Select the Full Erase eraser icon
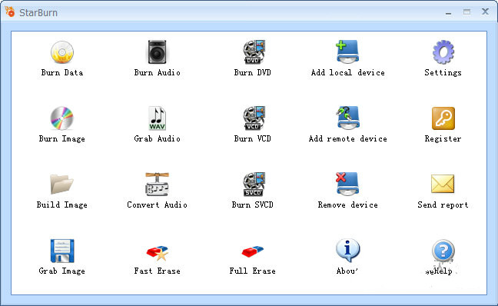 coord(253,251)
